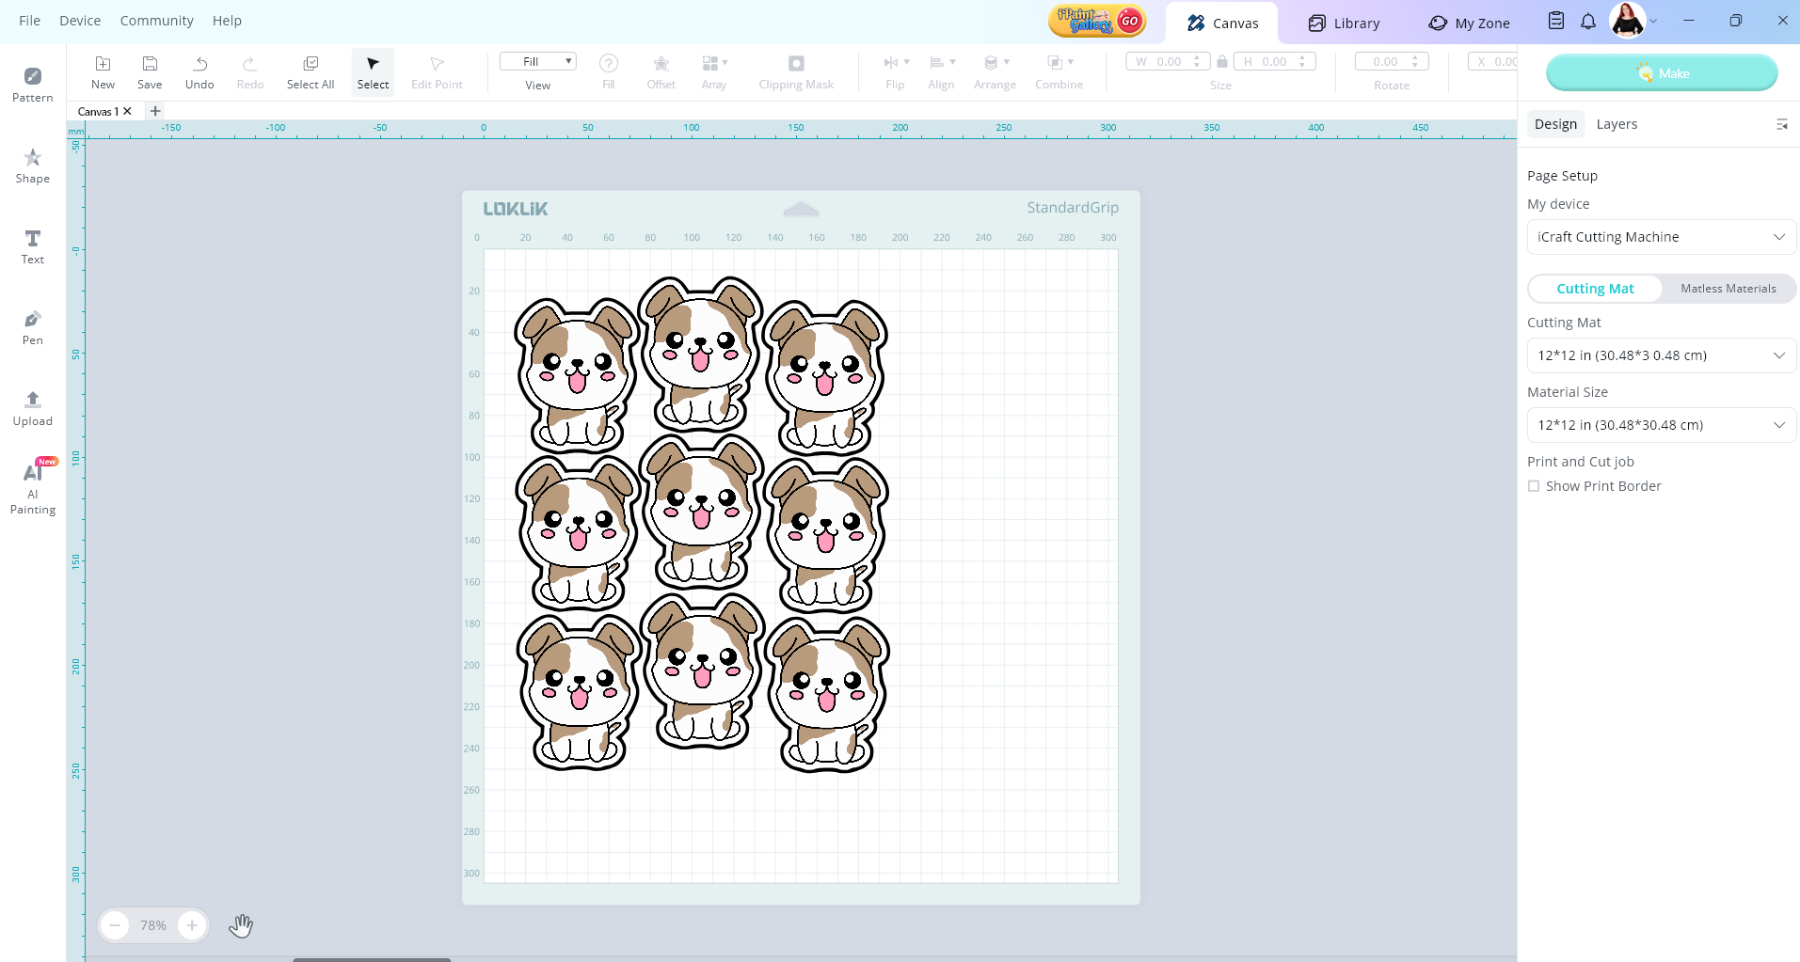Open the AI Painting tool
Screen dimensions: 1800x962
tap(32, 487)
